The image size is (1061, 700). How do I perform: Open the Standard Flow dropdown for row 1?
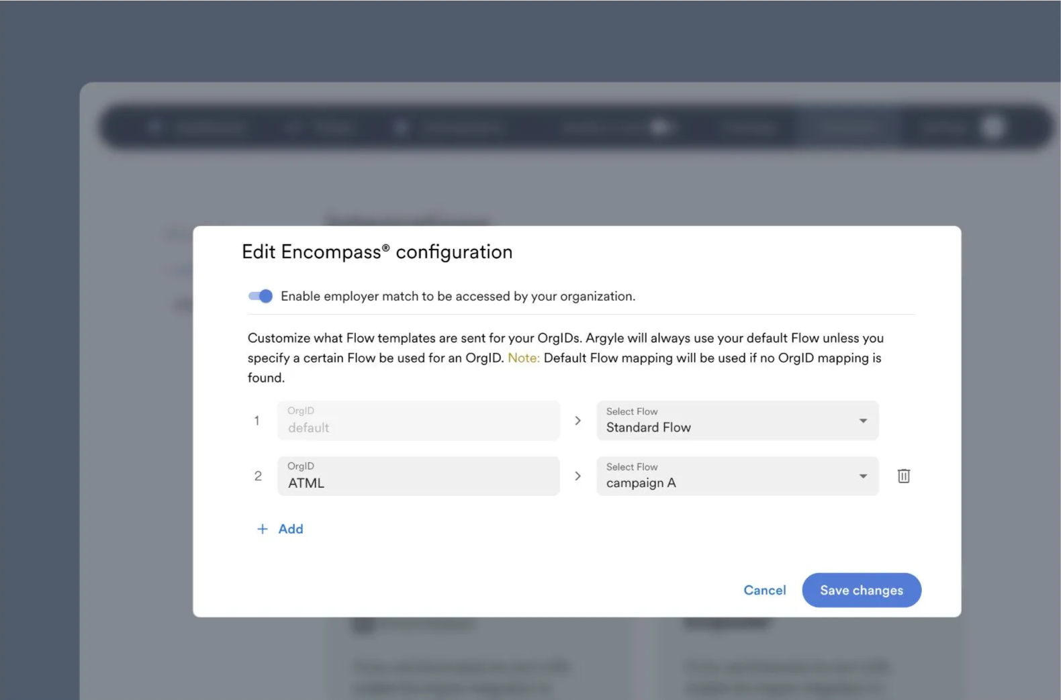click(x=737, y=421)
